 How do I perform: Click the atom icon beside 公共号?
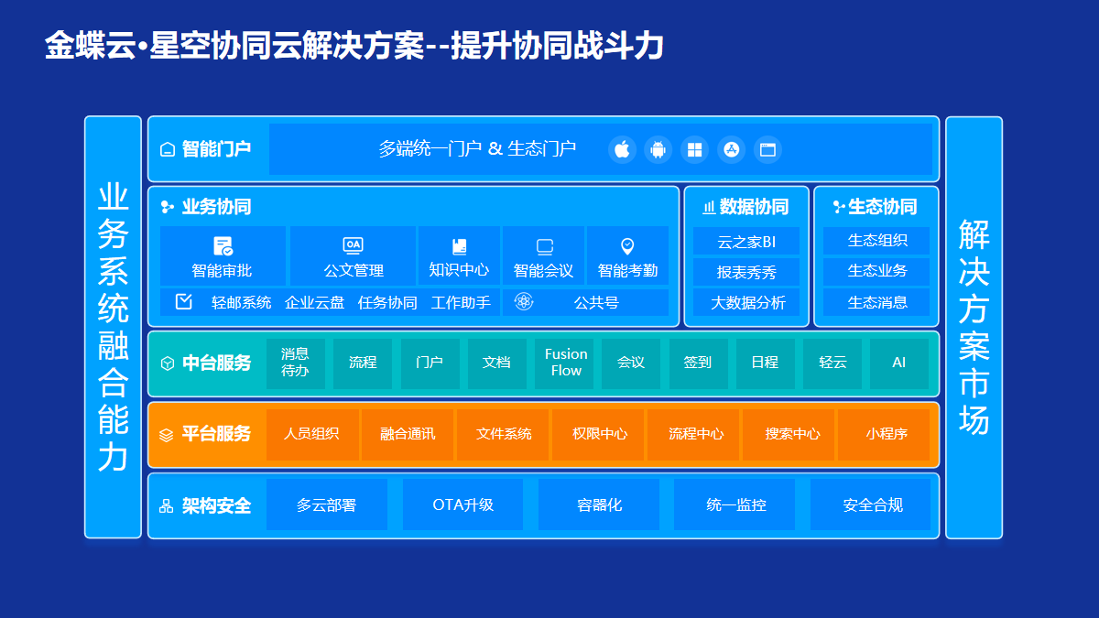coord(524,301)
